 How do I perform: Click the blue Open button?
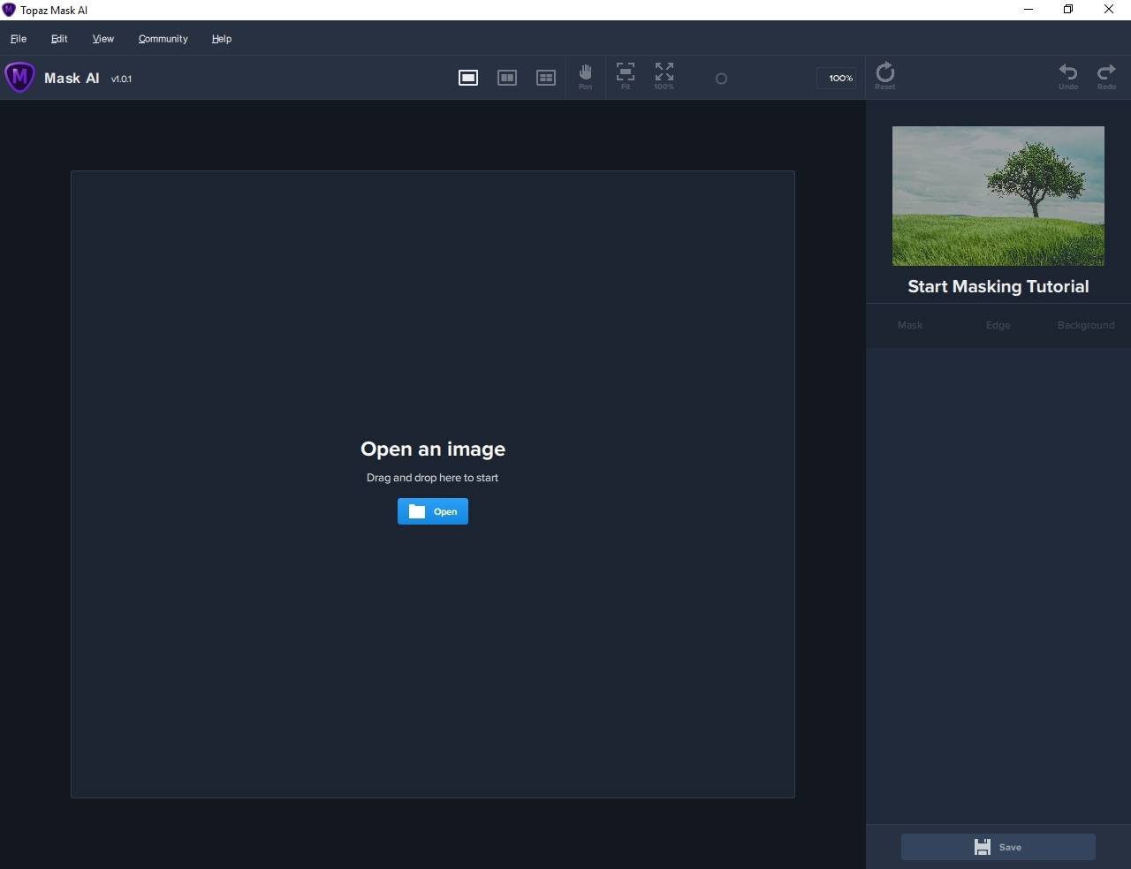(433, 511)
